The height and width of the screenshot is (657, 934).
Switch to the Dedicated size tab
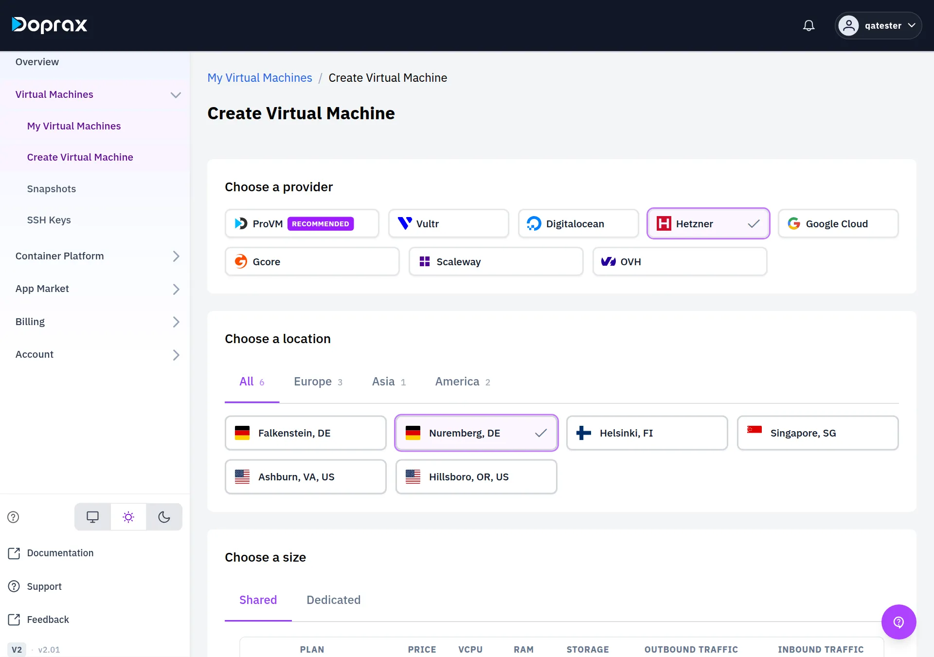coord(334,600)
